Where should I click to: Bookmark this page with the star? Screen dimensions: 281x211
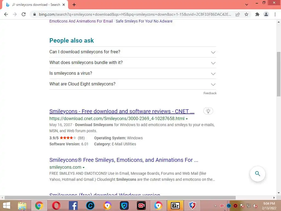click(x=246, y=14)
